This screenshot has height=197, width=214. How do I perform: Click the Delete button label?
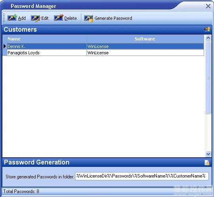click(71, 18)
